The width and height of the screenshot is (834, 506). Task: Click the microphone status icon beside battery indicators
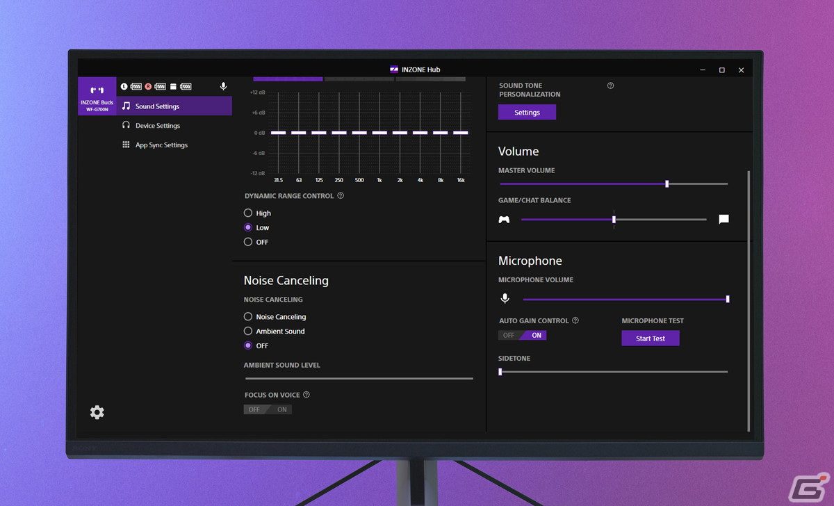click(223, 86)
